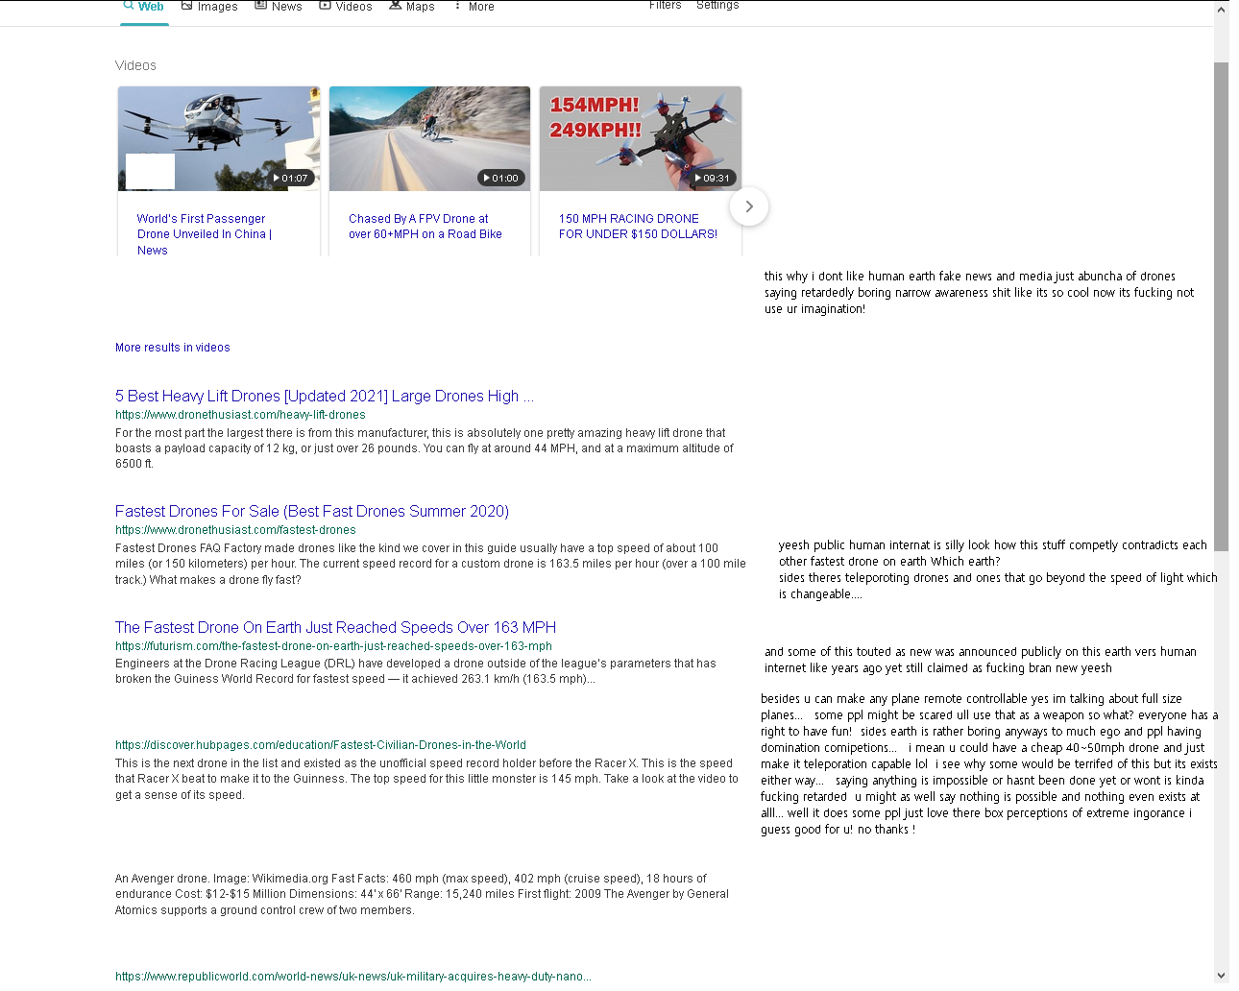This screenshot has width=1239, height=991.
Task: Click the Fastest Drones FAQ snippet text
Action: (x=430, y=564)
